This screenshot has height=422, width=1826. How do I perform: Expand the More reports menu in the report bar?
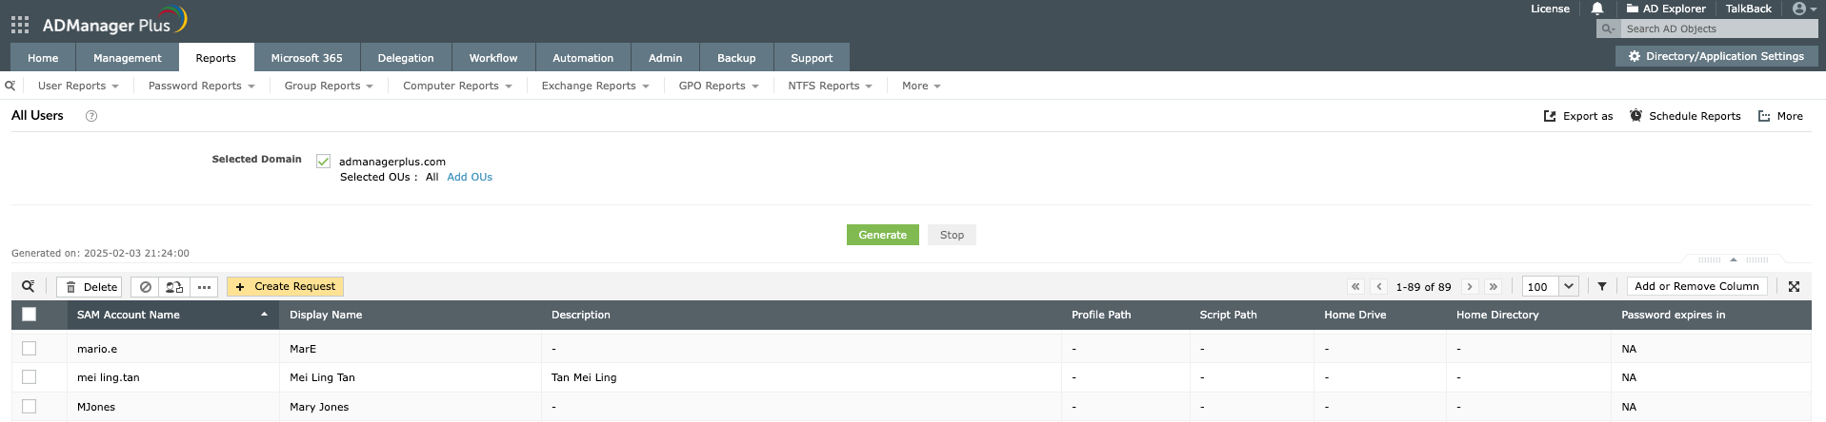[x=921, y=86]
